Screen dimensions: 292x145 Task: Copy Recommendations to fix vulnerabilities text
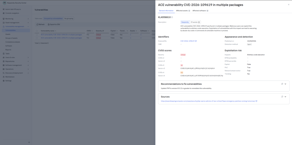point(282,84)
